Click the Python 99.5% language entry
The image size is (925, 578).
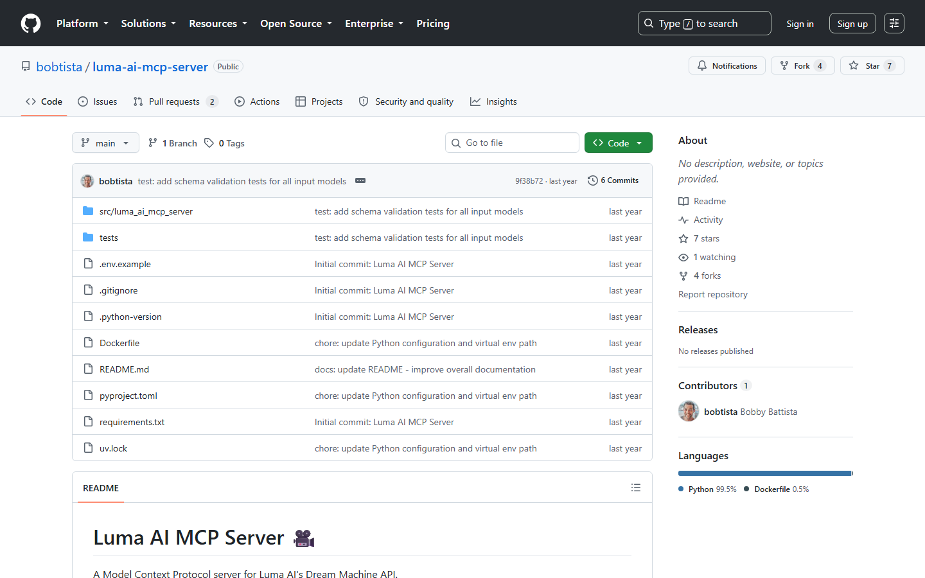tap(708, 489)
